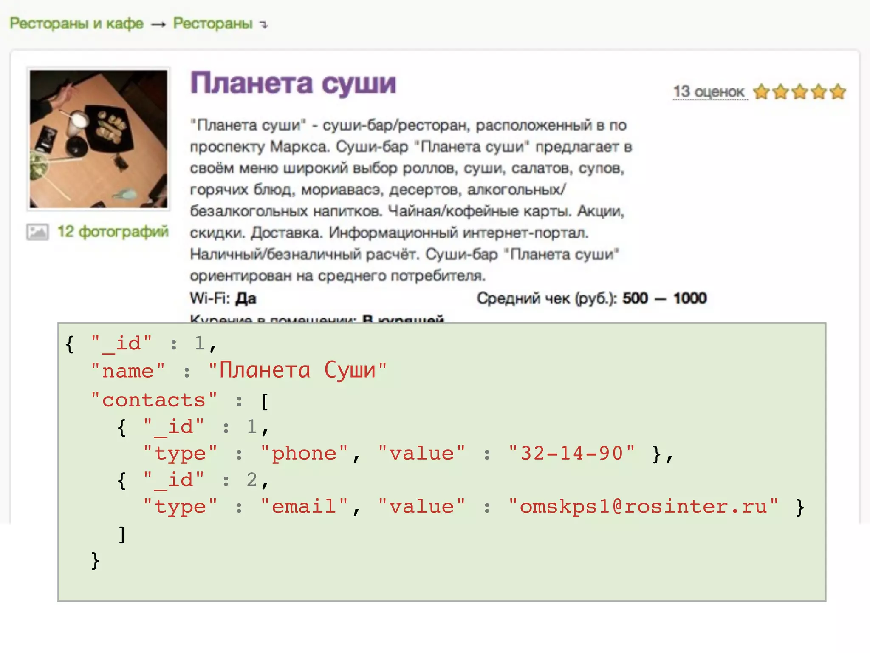
Task: Rate with the third star
Action: [x=800, y=91]
